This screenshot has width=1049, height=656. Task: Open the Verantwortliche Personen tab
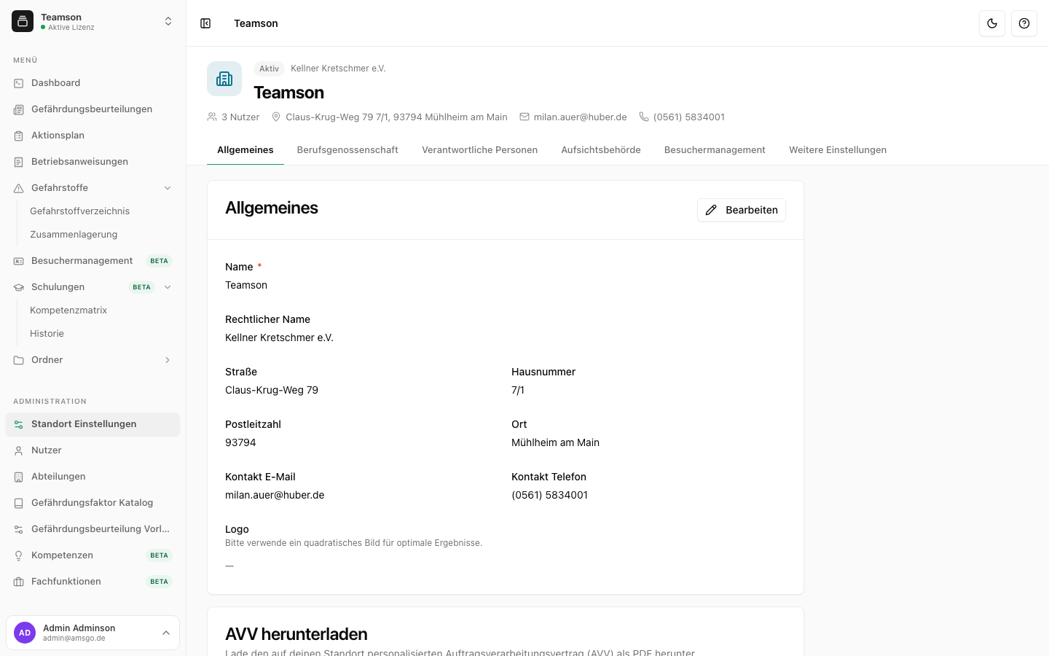click(479, 150)
